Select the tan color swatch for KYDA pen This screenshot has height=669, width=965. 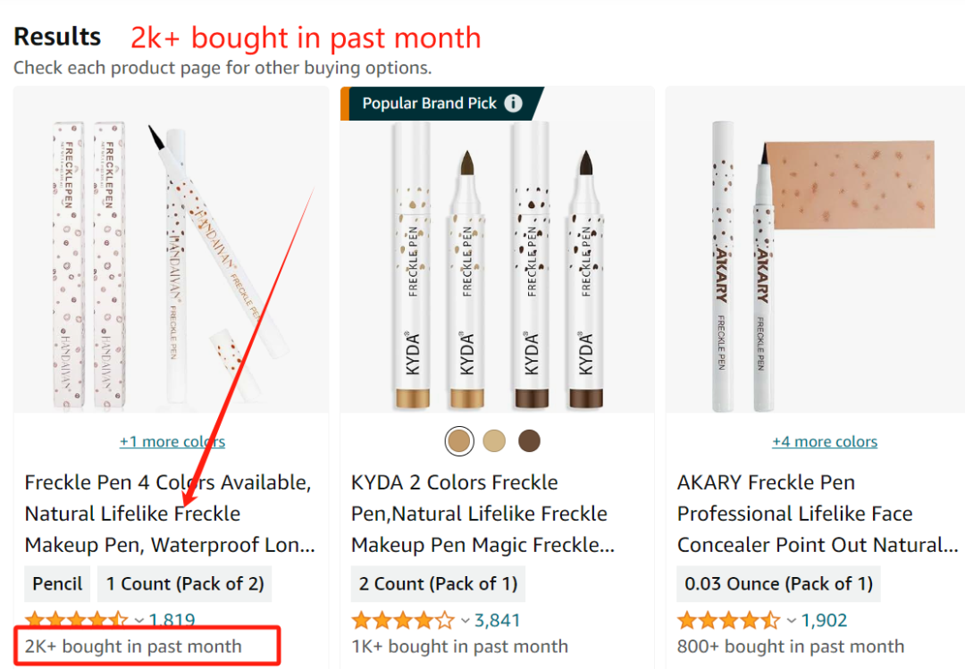(459, 440)
